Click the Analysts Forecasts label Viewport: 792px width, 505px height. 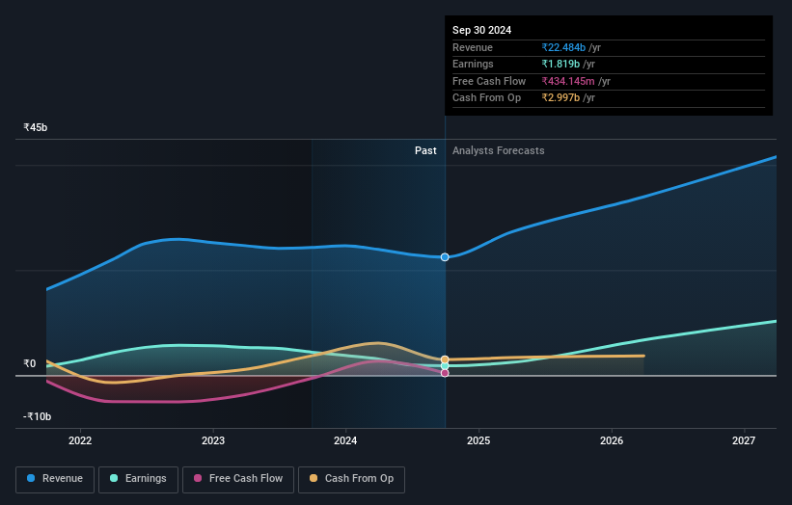click(499, 151)
